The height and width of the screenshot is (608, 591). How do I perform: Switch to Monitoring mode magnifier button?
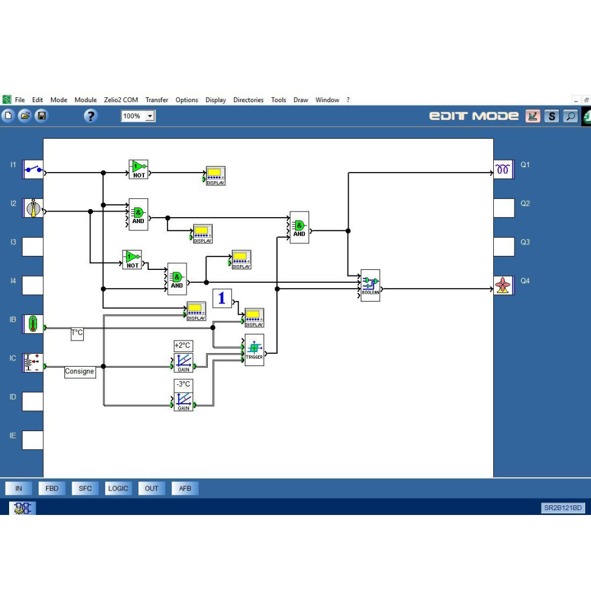tap(570, 116)
